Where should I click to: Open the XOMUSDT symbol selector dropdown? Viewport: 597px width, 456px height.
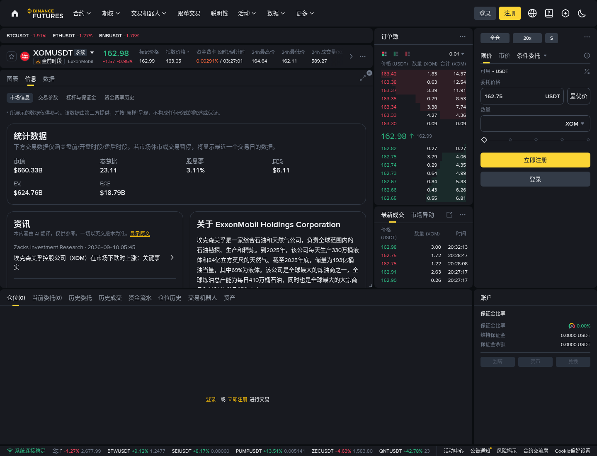click(x=92, y=53)
